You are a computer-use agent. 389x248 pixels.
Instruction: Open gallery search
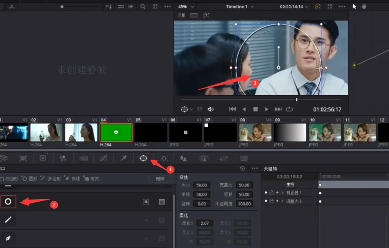click(x=143, y=7)
